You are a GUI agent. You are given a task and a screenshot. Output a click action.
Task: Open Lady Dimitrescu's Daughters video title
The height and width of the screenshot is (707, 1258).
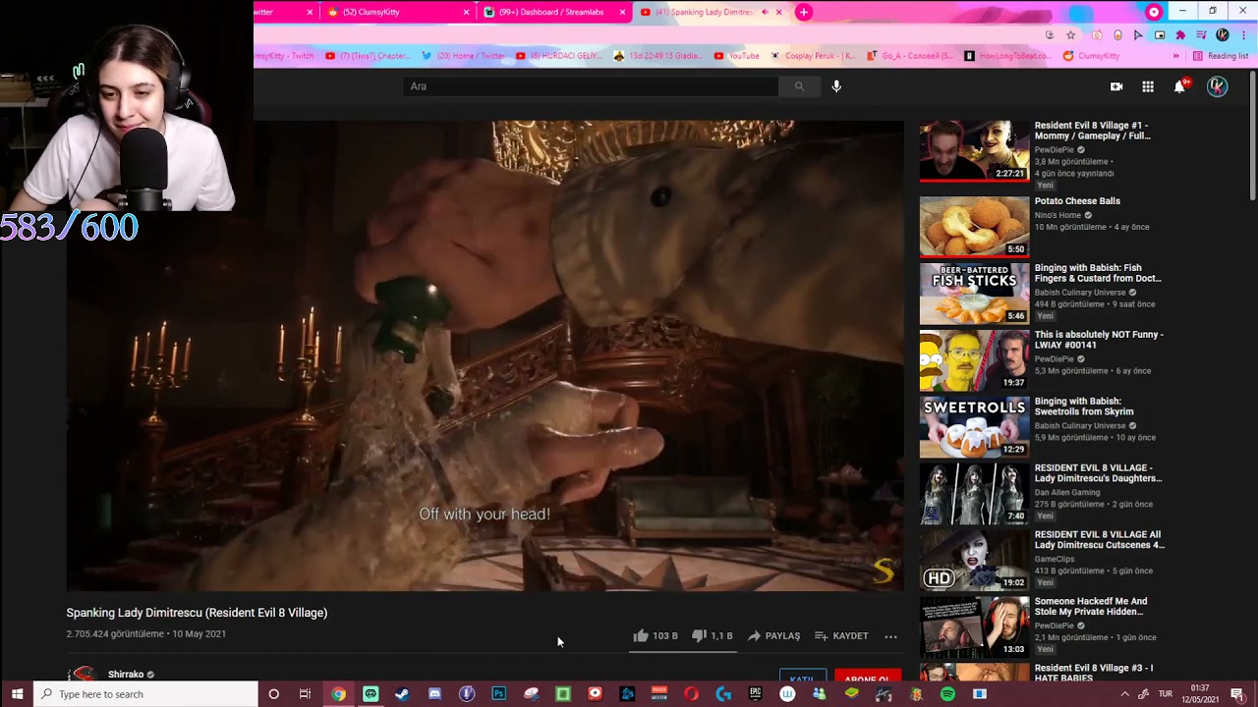coord(1098,473)
